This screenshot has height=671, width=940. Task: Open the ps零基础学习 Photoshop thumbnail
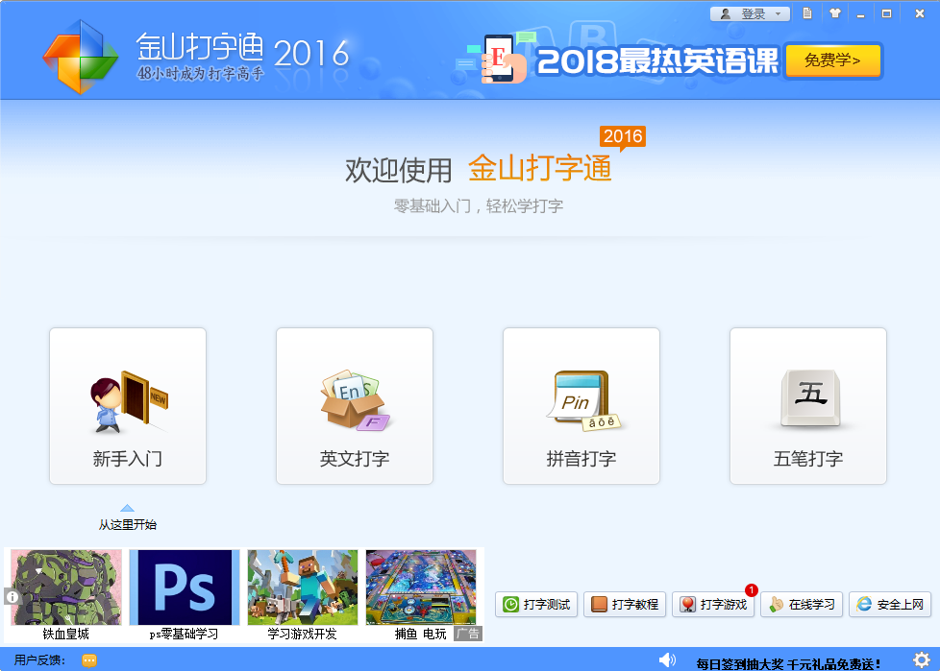coord(185,587)
